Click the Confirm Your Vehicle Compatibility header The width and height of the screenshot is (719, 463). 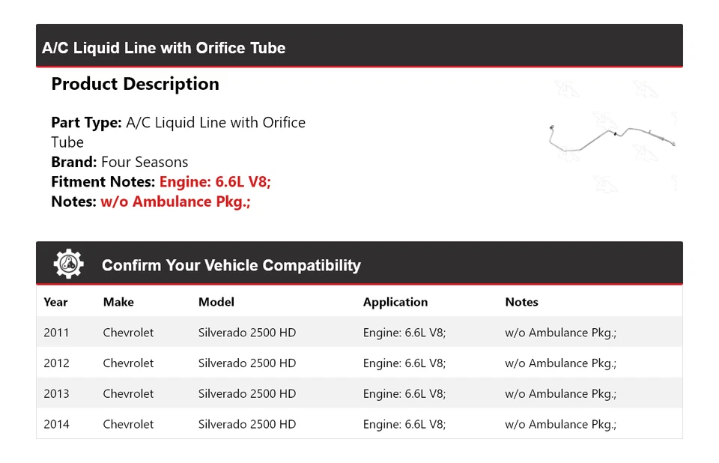point(231,265)
